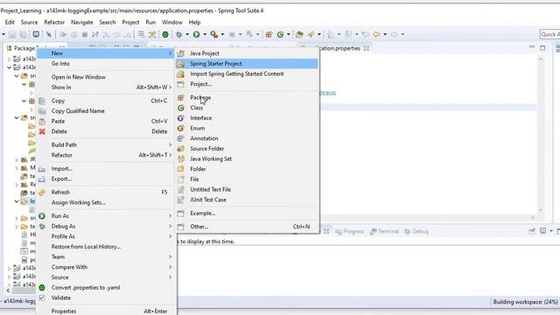The image size is (560, 315).
Task: Switch to the Debug tab in the bottom panel
Action: [416, 231]
